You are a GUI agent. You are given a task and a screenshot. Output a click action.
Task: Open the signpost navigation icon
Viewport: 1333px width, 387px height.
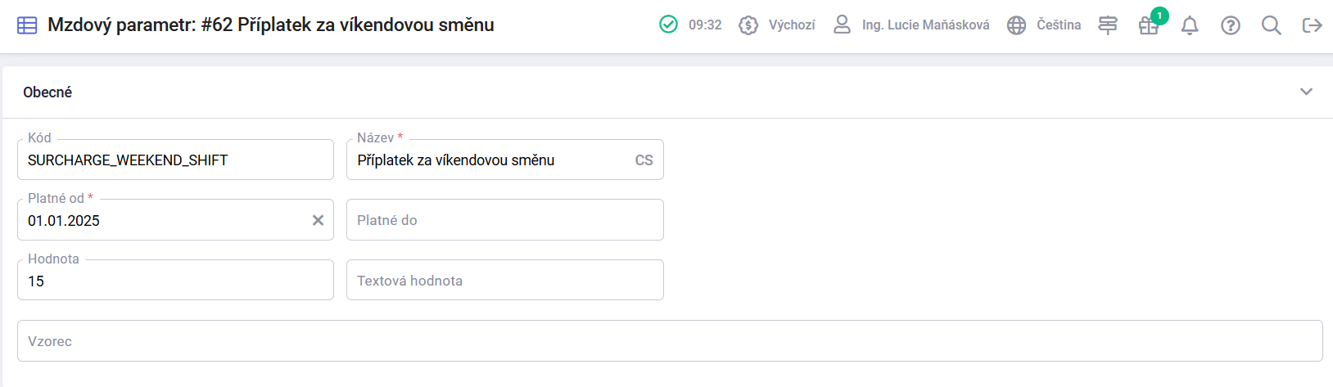[1108, 25]
